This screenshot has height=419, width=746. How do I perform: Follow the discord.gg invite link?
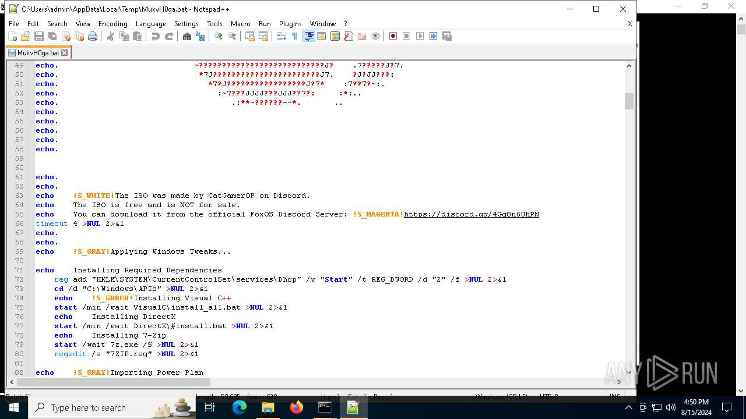pyautogui.click(x=471, y=214)
